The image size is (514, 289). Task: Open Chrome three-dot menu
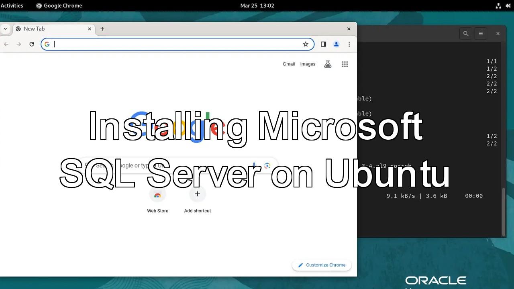[349, 44]
